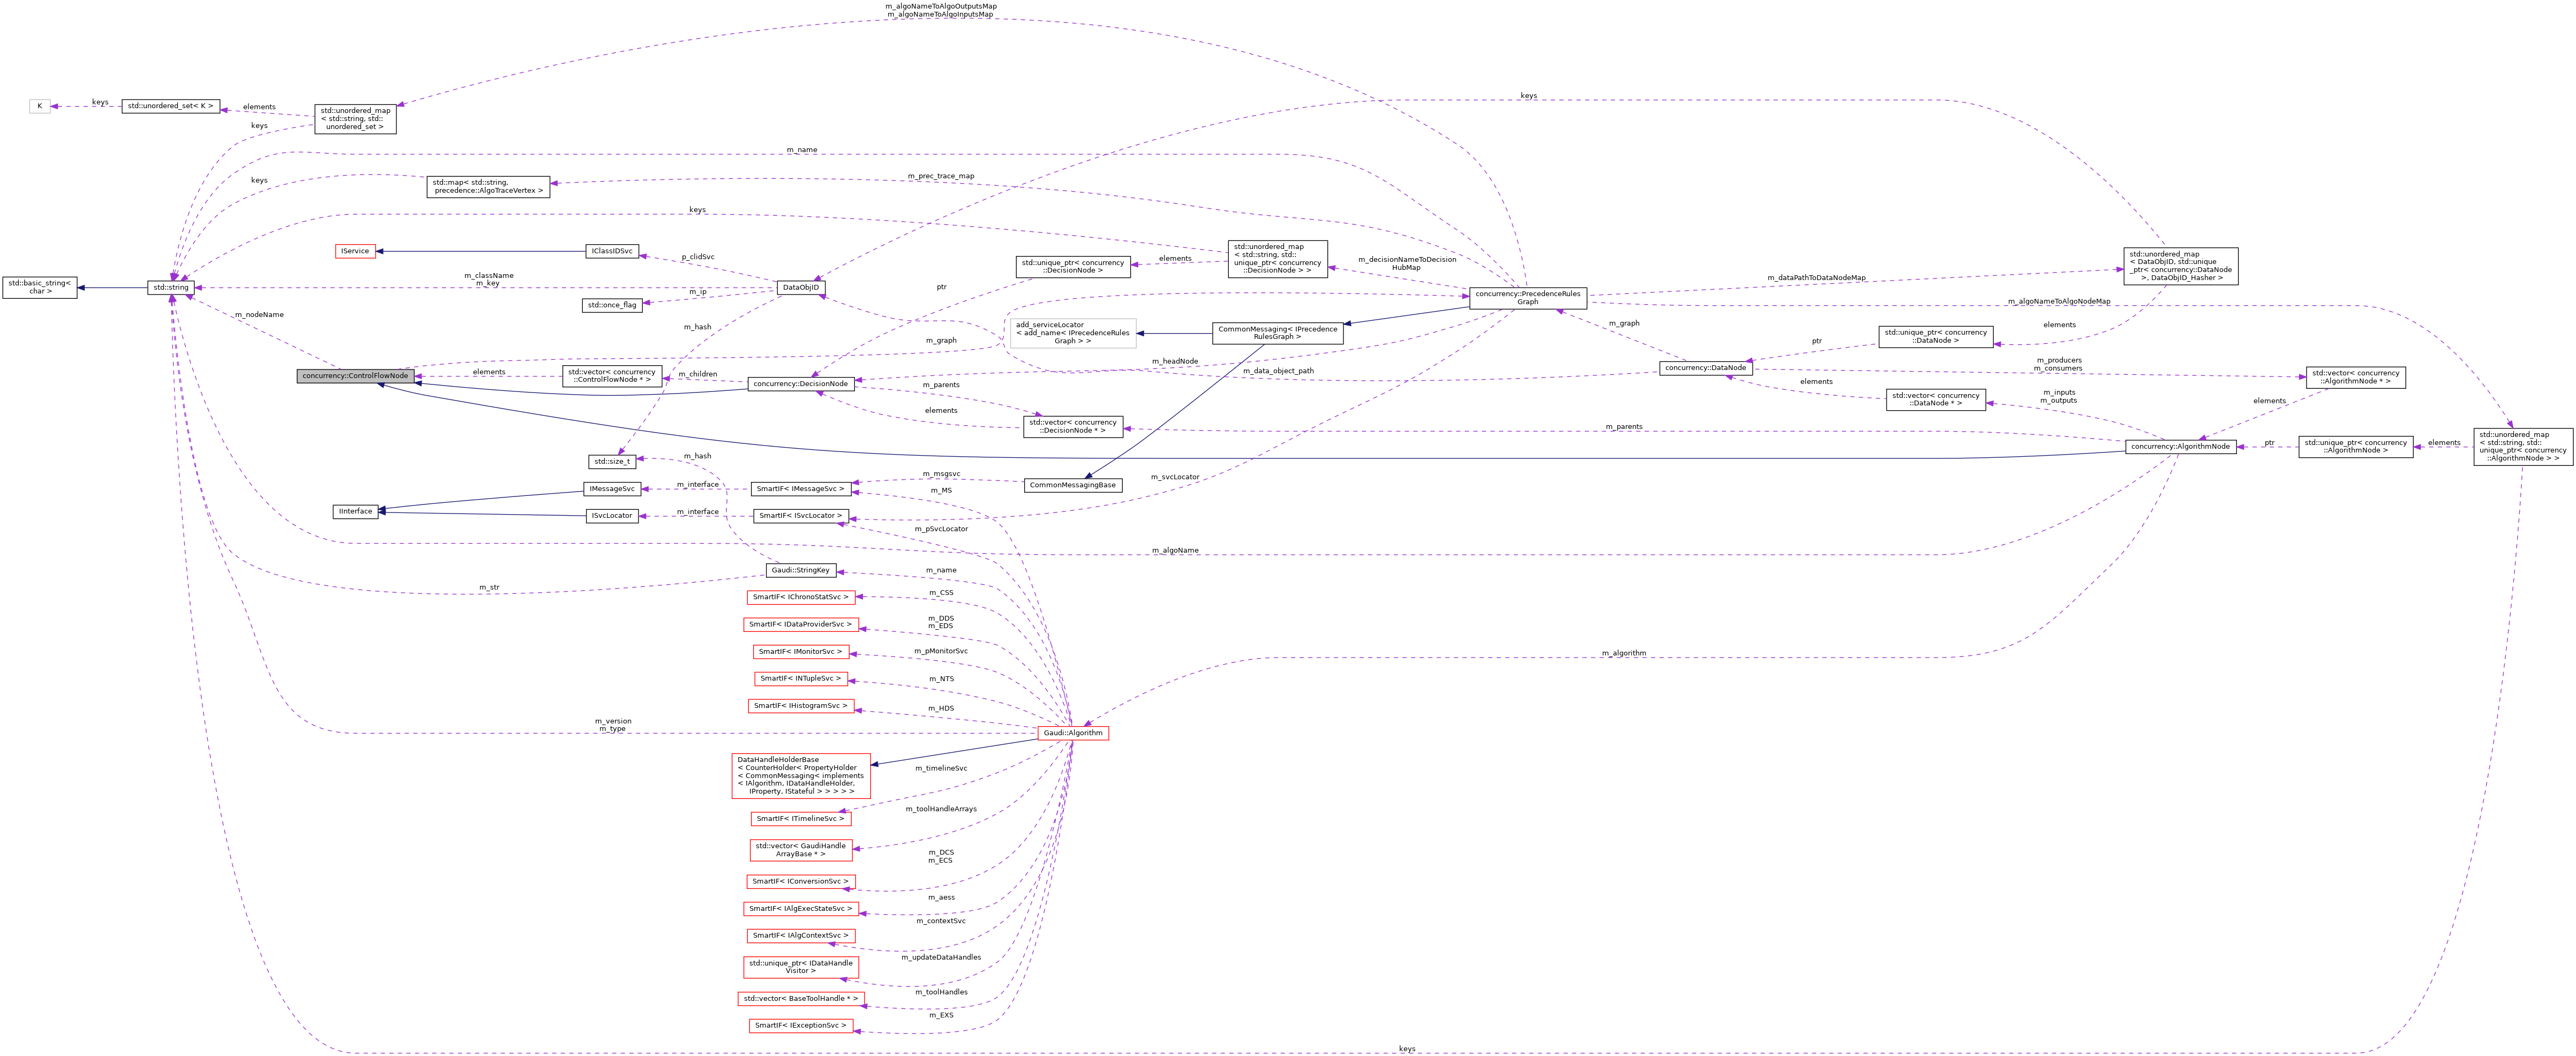Select the SmartIF< IChronoStatSvc > node
The height and width of the screenshot is (1056, 2576).
[800, 597]
